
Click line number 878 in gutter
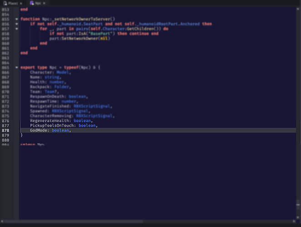[x=5, y=130]
